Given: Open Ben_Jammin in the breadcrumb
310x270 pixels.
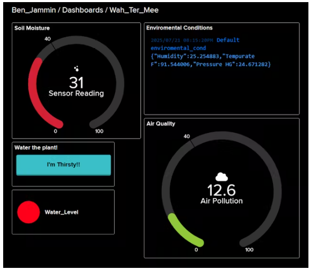Looking at the screenshot, I should click(x=34, y=10).
